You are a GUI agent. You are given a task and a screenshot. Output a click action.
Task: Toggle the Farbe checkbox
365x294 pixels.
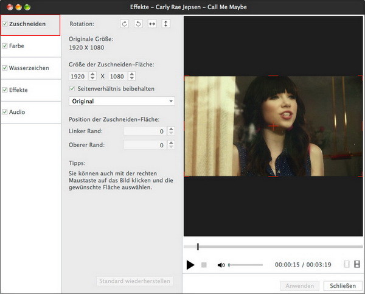tap(5, 46)
